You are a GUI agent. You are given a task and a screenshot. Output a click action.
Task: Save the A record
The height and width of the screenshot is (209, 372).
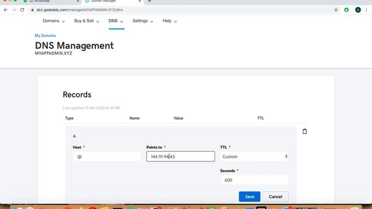coord(249,197)
